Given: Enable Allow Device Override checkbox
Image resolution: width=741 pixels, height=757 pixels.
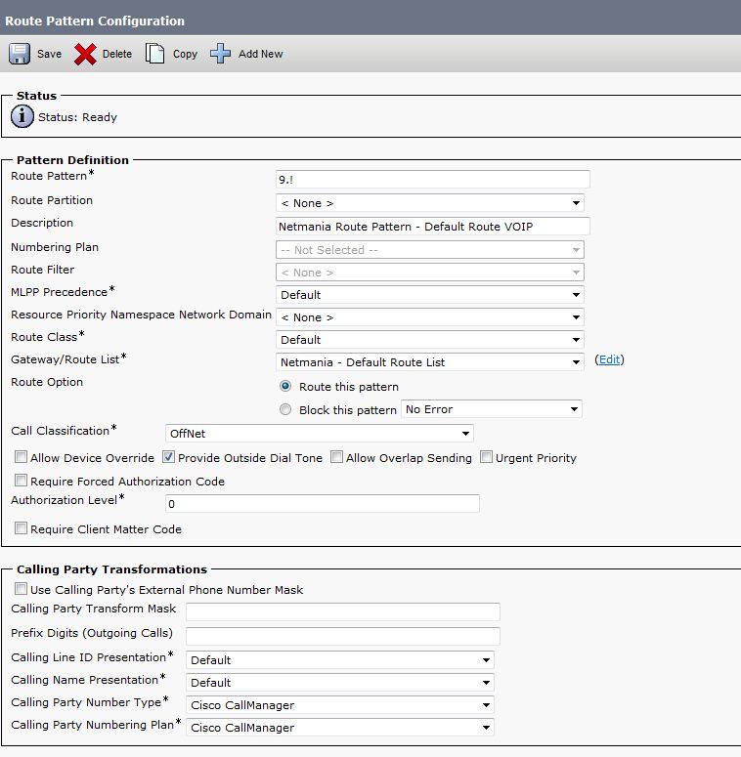Looking at the screenshot, I should click(21, 457).
